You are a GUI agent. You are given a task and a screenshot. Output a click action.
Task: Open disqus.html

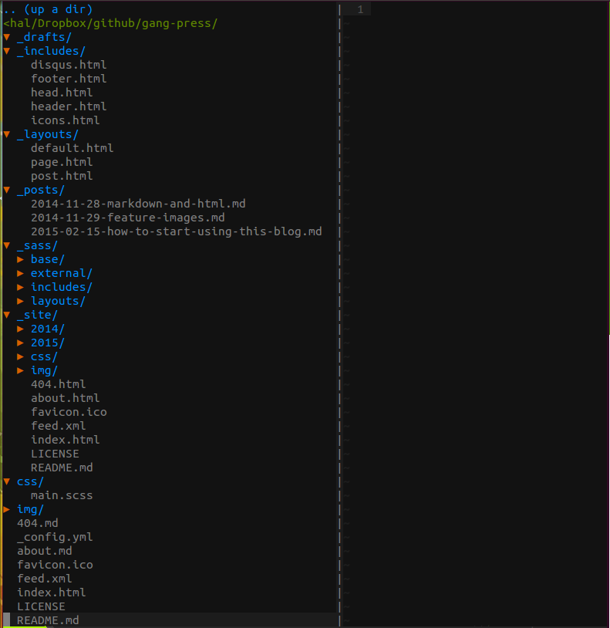tap(69, 65)
